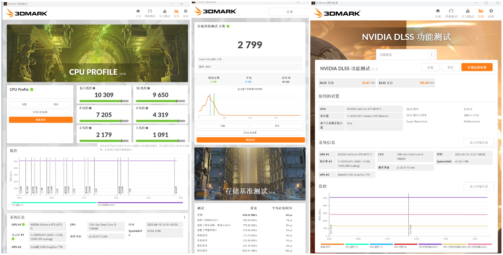Click orange 再次运行 in storage window

coord(251,140)
